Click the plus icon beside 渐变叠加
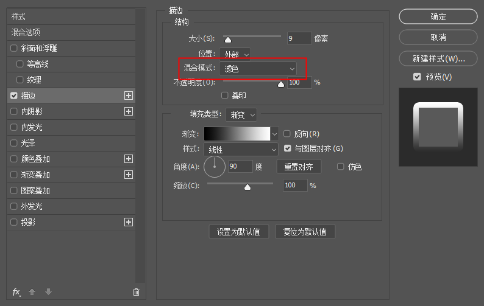This screenshot has height=306, width=484. [x=129, y=175]
